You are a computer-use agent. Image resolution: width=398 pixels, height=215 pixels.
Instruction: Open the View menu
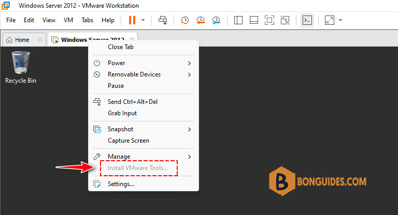click(49, 20)
